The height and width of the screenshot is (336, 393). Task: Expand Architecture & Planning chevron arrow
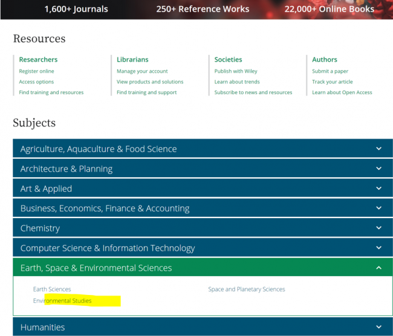[378, 169]
